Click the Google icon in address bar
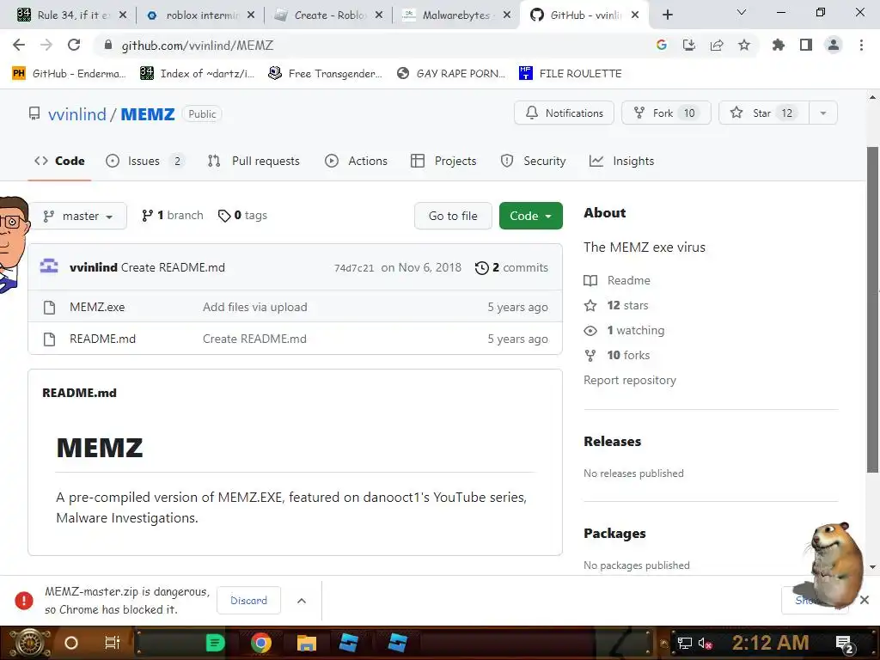This screenshot has width=880, height=660. [x=662, y=45]
